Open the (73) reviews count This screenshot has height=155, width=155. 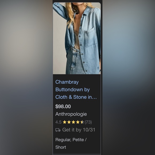88,122
